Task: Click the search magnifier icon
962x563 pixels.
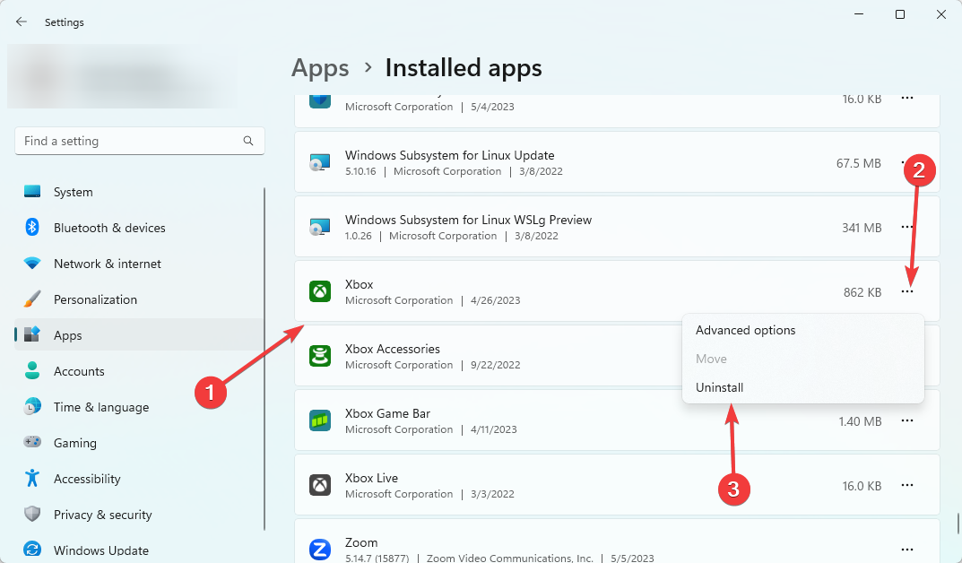Action: coord(248,141)
